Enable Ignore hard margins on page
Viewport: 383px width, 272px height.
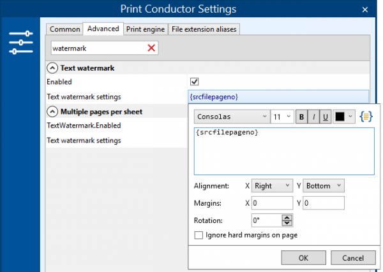(x=199, y=235)
